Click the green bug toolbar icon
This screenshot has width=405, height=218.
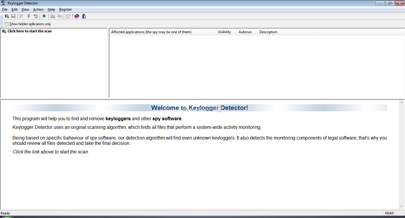[44, 16]
